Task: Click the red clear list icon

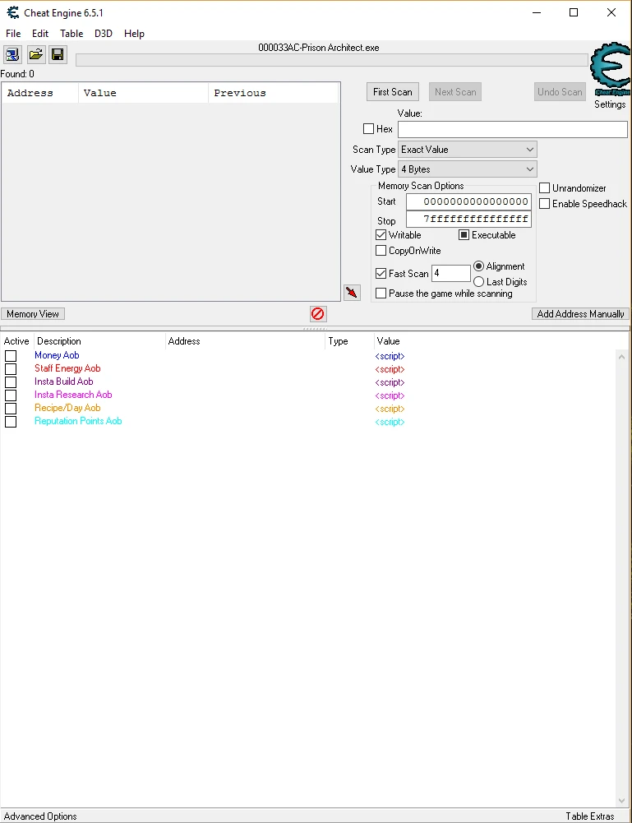Action: (318, 314)
